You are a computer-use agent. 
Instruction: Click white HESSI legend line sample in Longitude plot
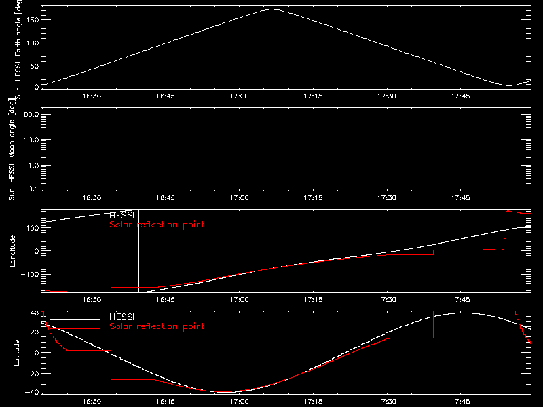(x=75, y=218)
